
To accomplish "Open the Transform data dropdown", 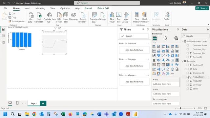I will pos(94,20).
